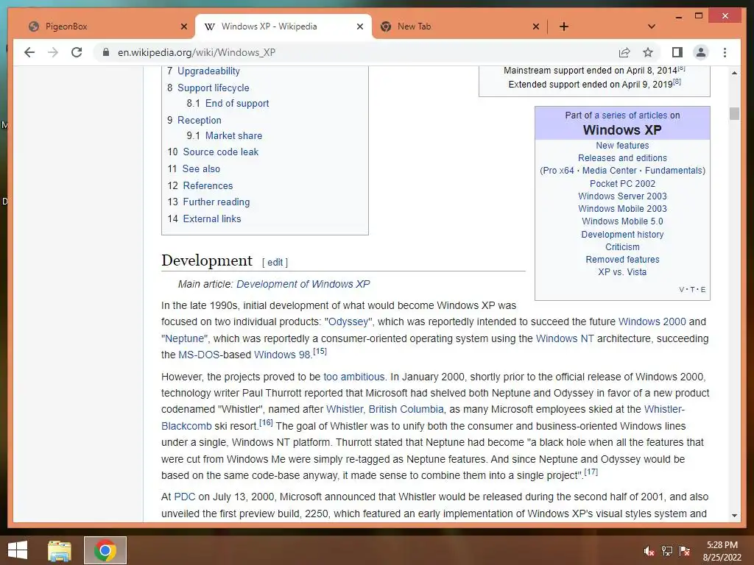Close the New Tab tab
754x565 pixels.
(x=536, y=26)
